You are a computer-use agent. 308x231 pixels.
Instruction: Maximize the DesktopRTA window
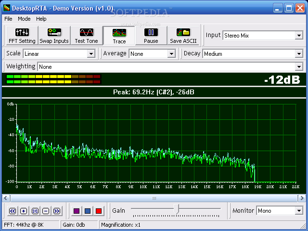289,8
